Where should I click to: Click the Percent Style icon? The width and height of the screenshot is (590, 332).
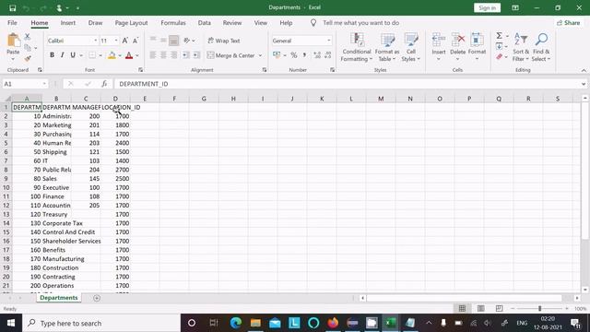[x=294, y=55]
